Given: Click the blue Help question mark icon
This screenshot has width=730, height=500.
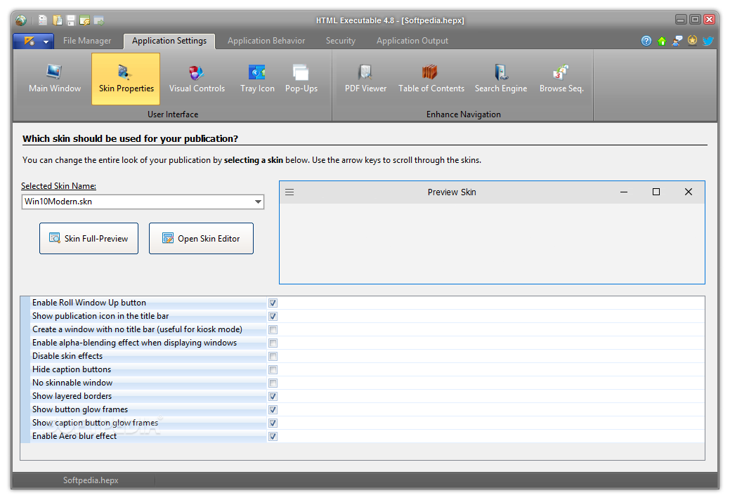Looking at the screenshot, I should pyautogui.click(x=646, y=41).
